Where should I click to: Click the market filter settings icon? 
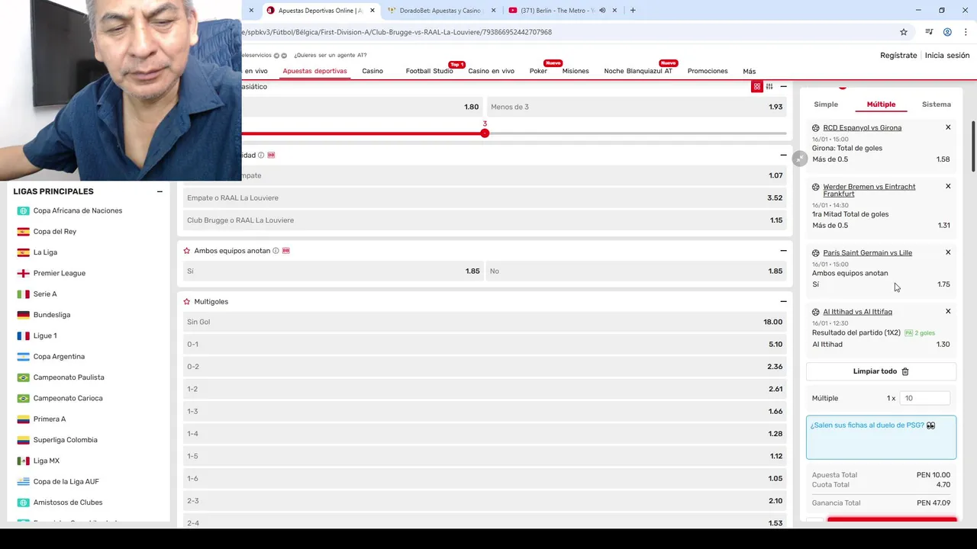pos(769,86)
